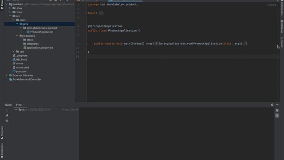Image resolution: width=284 pixels, height=160 pixels.
Task: Collapse the src folder
Action: [10, 16]
